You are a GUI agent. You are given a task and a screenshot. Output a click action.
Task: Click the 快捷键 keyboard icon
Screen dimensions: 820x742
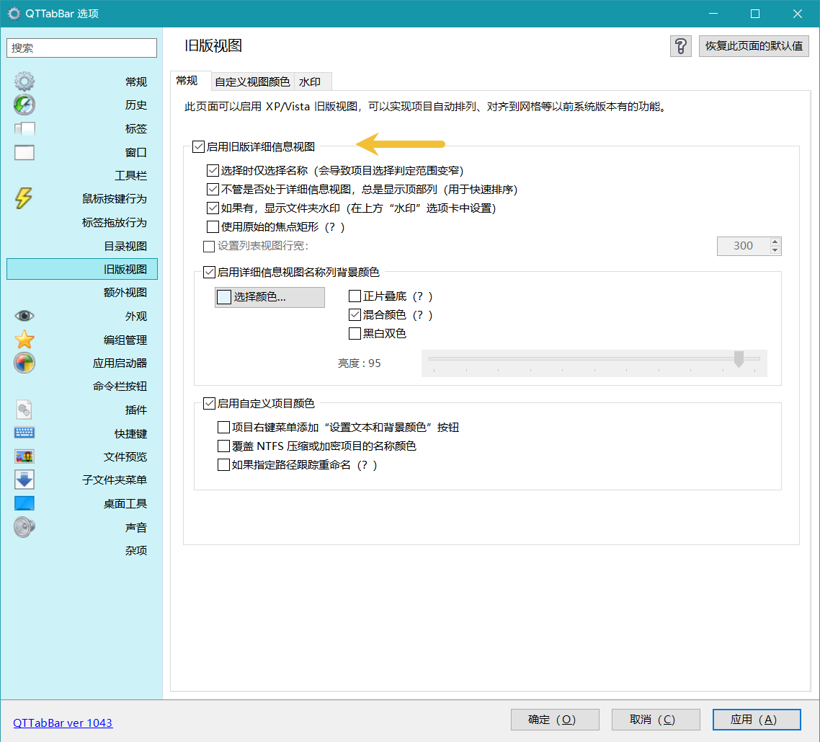point(24,433)
